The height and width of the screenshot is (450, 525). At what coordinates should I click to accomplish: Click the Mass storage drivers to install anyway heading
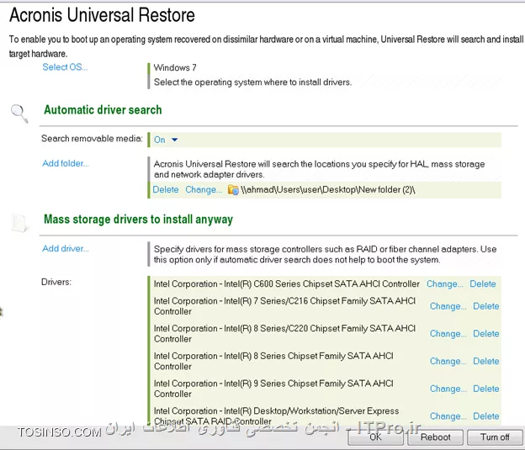pos(138,220)
